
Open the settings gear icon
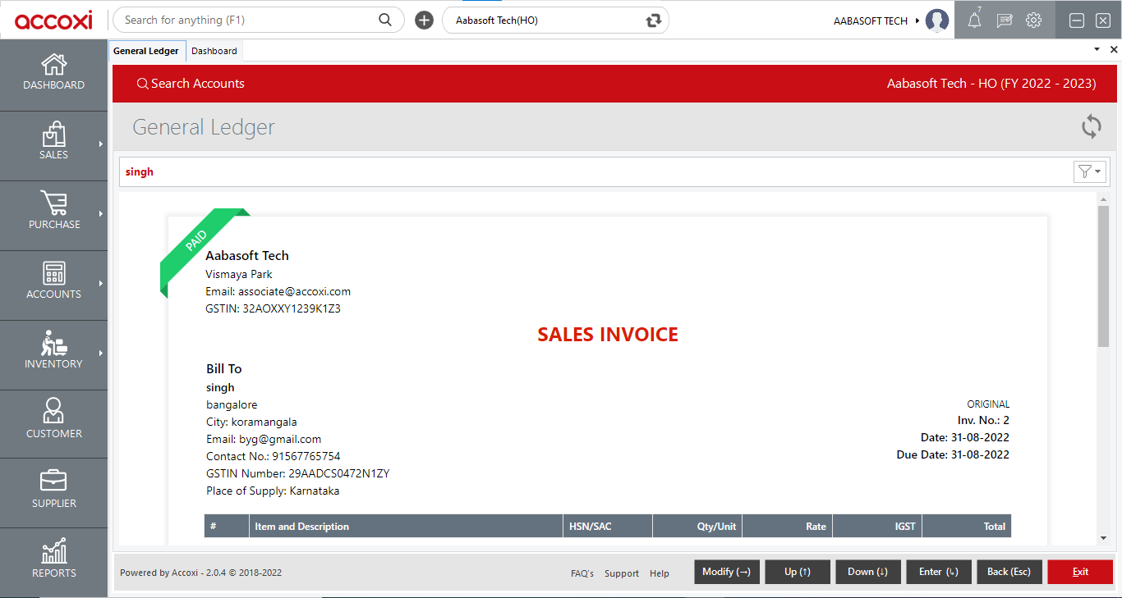click(x=1034, y=21)
